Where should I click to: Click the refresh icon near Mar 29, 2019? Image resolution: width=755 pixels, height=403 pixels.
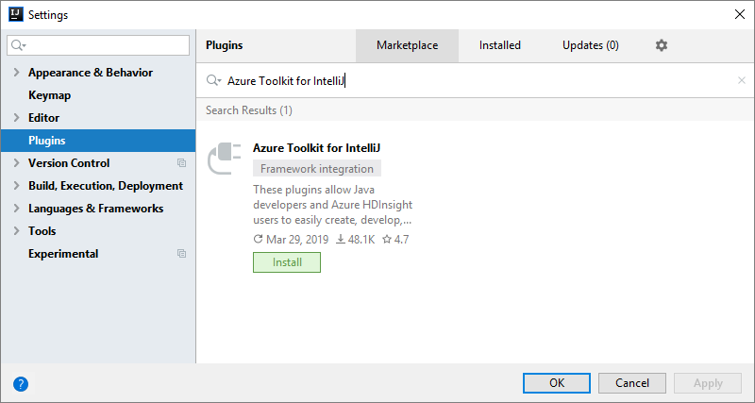tap(258, 240)
